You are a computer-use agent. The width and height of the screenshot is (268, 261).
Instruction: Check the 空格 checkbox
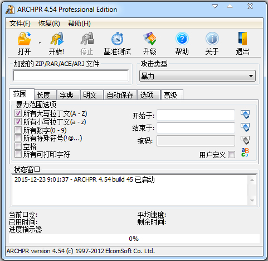pyautogui.click(x=18, y=146)
